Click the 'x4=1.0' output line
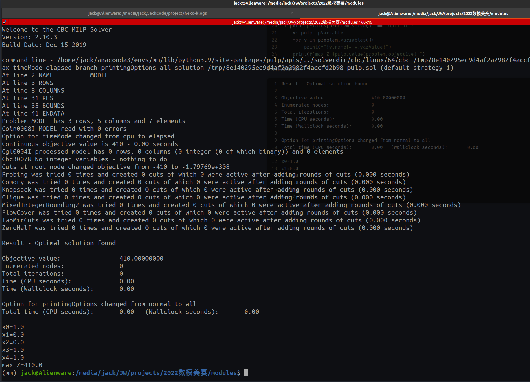This screenshot has height=382, width=530. tap(13, 358)
